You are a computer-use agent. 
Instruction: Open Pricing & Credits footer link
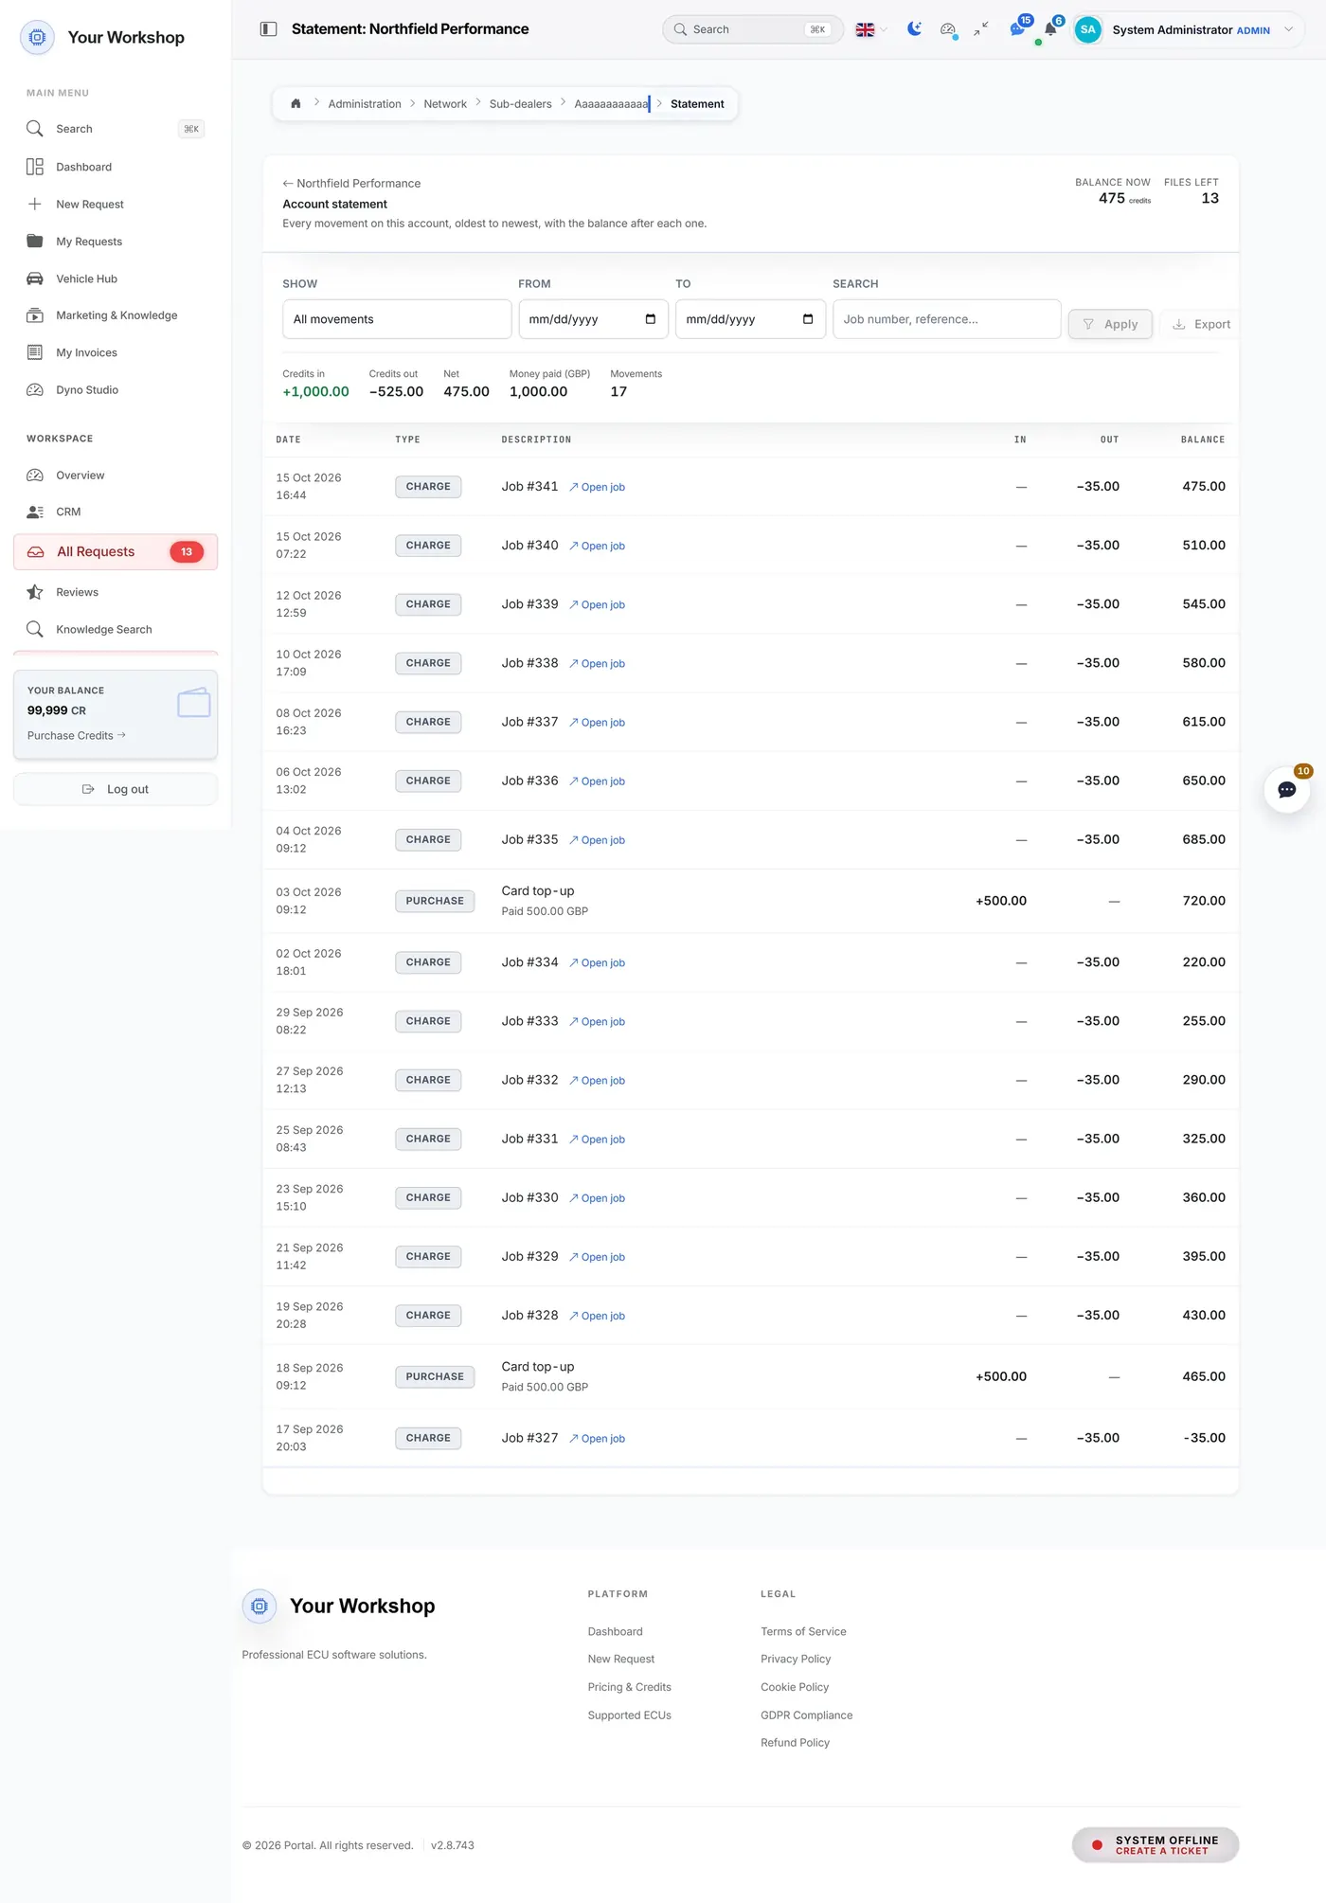(630, 1687)
